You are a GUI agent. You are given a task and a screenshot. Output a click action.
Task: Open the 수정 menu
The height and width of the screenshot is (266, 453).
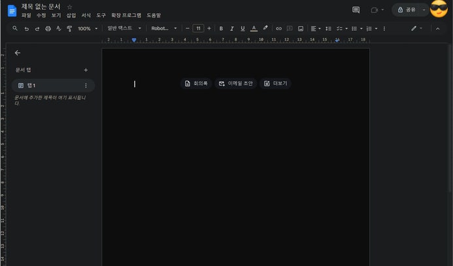41,15
